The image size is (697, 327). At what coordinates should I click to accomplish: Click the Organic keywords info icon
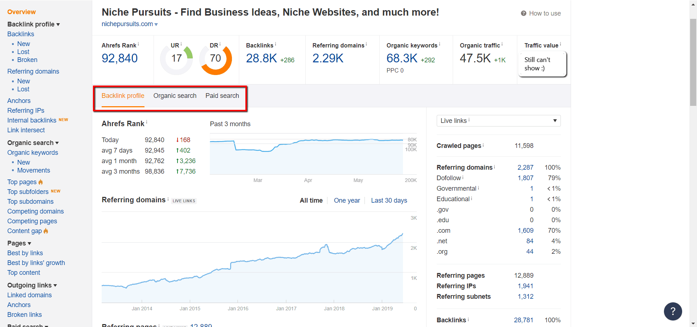(440, 44)
